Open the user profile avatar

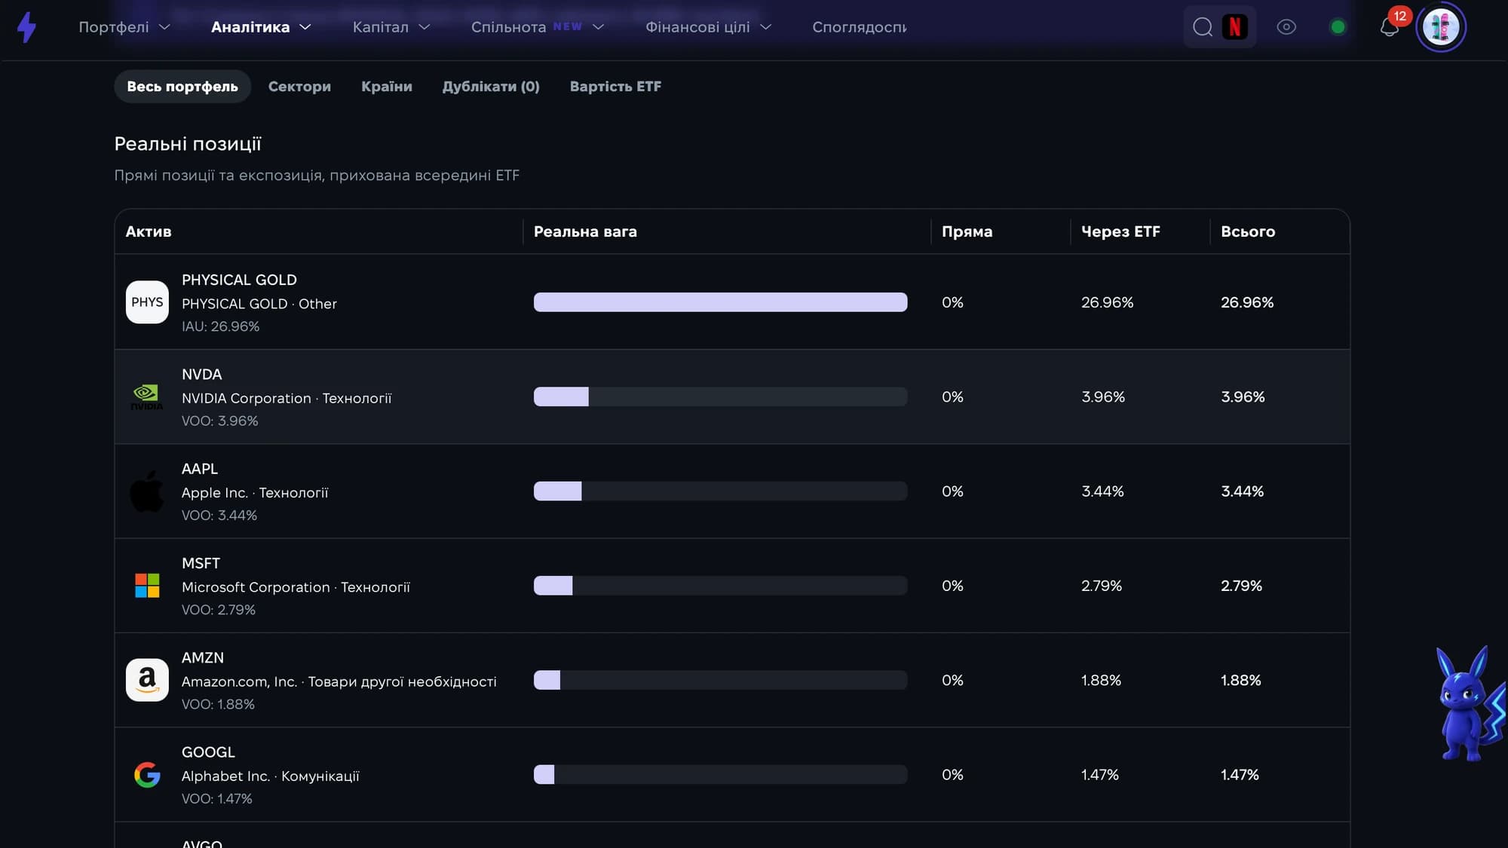click(1440, 27)
